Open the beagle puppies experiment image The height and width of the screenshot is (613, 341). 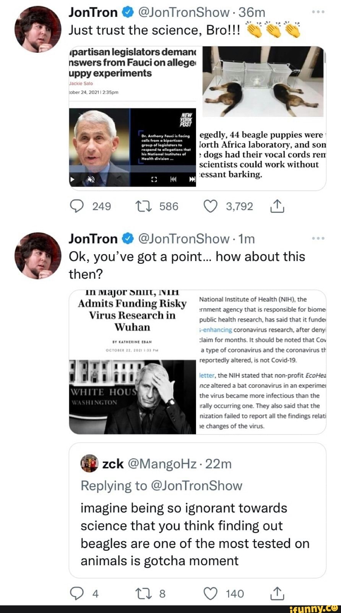[x=263, y=82]
